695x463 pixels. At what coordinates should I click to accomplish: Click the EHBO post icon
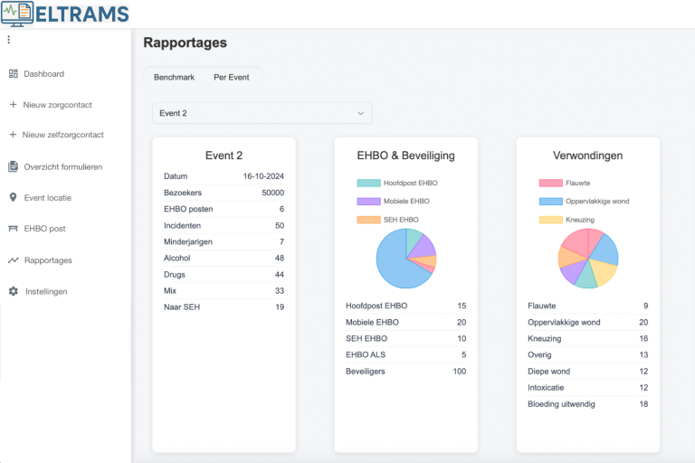click(13, 229)
